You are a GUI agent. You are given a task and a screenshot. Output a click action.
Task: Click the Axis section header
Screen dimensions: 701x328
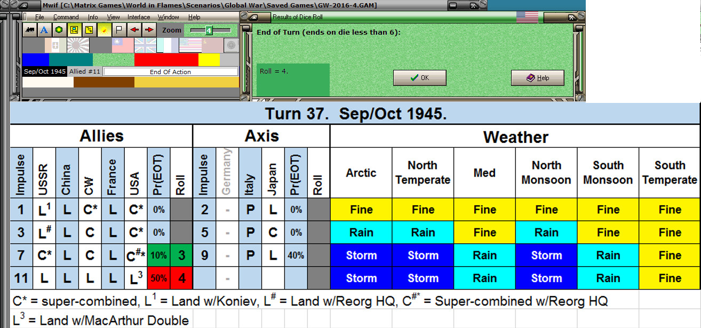click(x=261, y=137)
